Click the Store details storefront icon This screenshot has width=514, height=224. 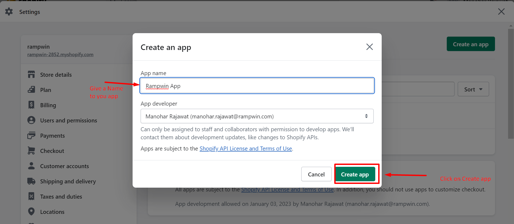coord(31,75)
